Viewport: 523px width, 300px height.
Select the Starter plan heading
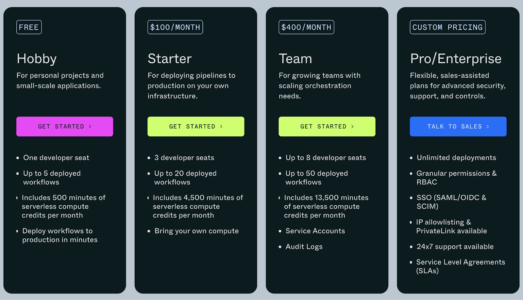tap(170, 59)
